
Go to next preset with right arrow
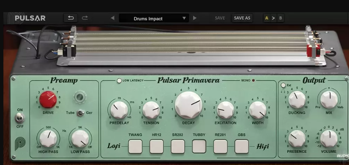(x=195, y=18)
